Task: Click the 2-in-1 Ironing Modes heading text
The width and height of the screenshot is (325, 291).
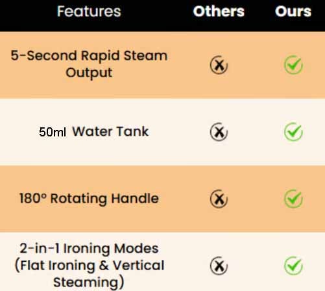Action: [89, 248]
